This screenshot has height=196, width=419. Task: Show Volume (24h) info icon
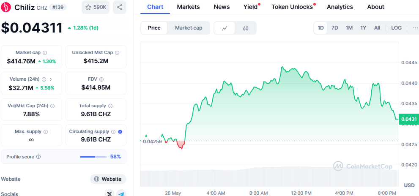(44, 79)
